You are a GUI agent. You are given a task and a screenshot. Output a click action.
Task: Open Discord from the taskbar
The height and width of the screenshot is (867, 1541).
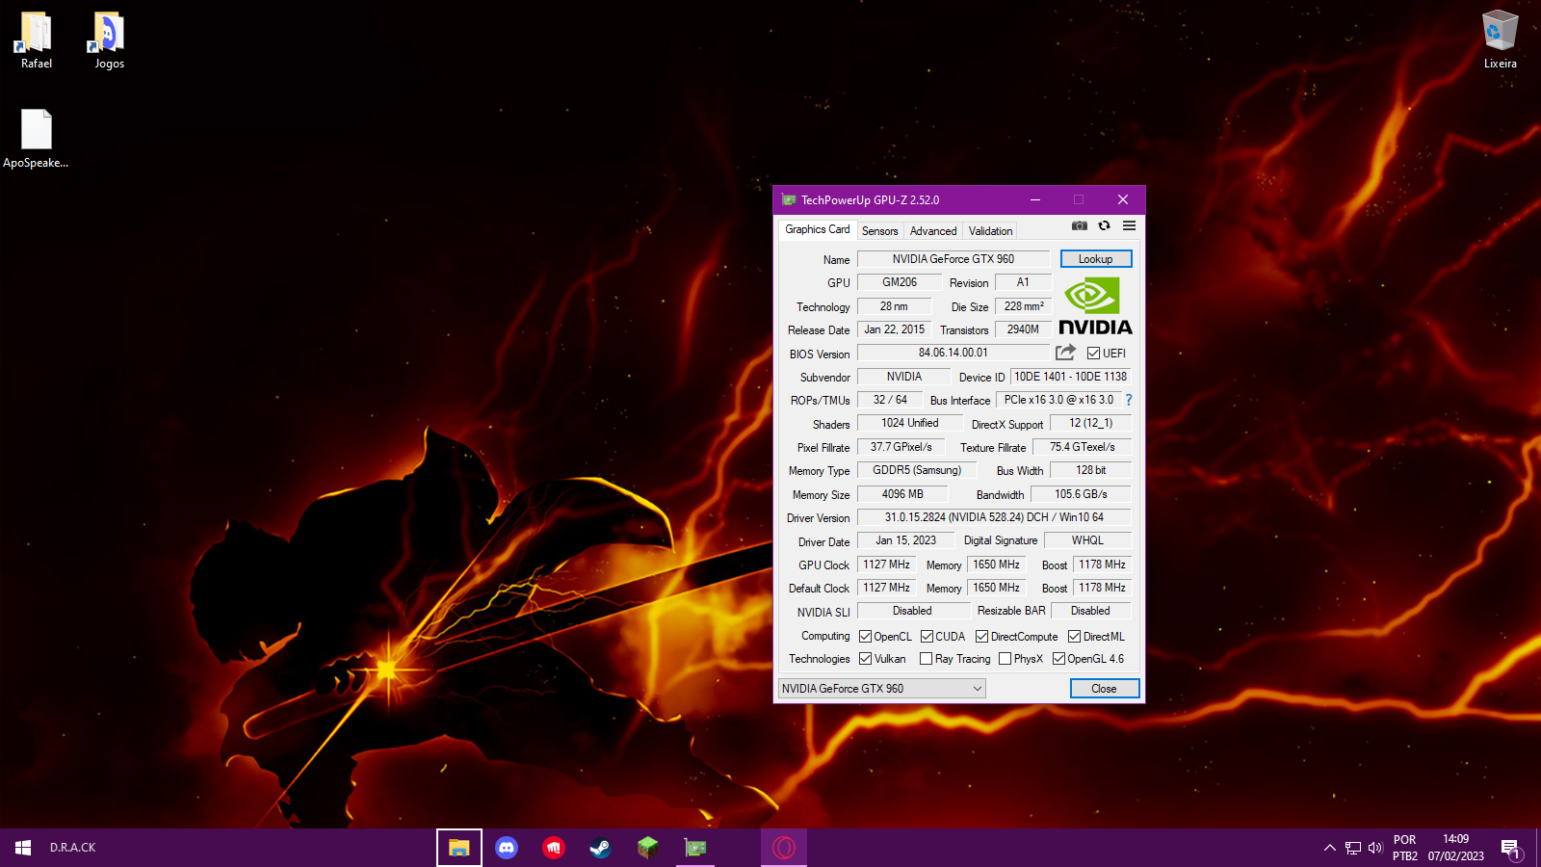point(507,848)
